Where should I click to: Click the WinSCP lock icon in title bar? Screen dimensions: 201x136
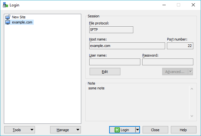coord(5,5)
